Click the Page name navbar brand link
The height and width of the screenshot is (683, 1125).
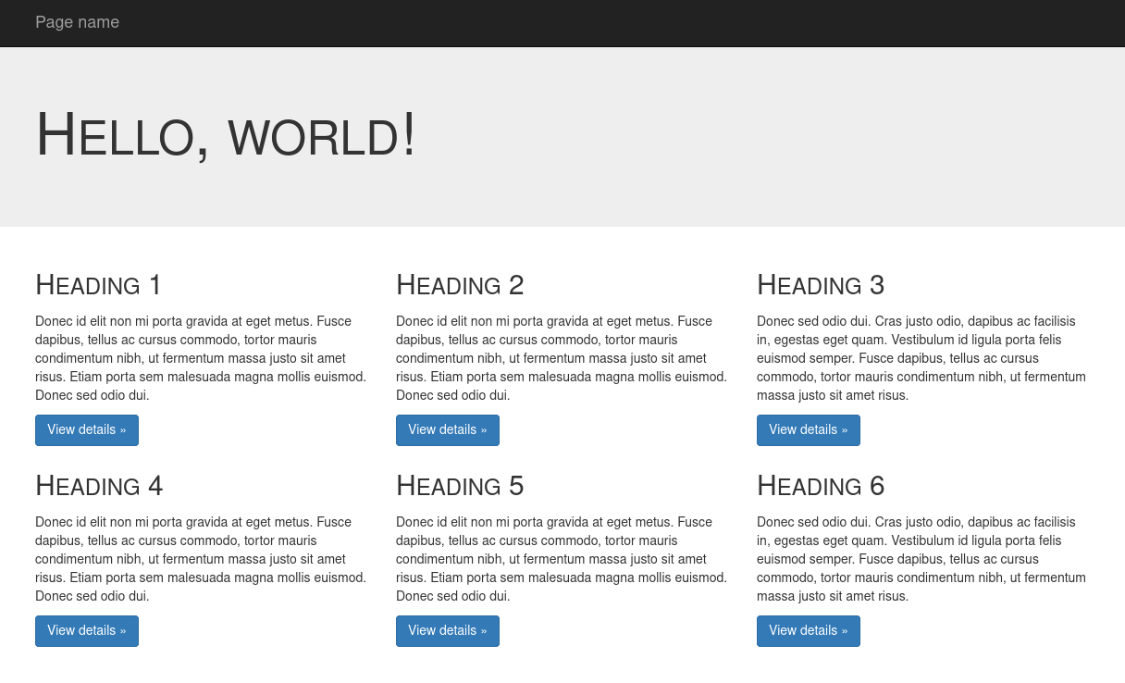tap(77, 22)
